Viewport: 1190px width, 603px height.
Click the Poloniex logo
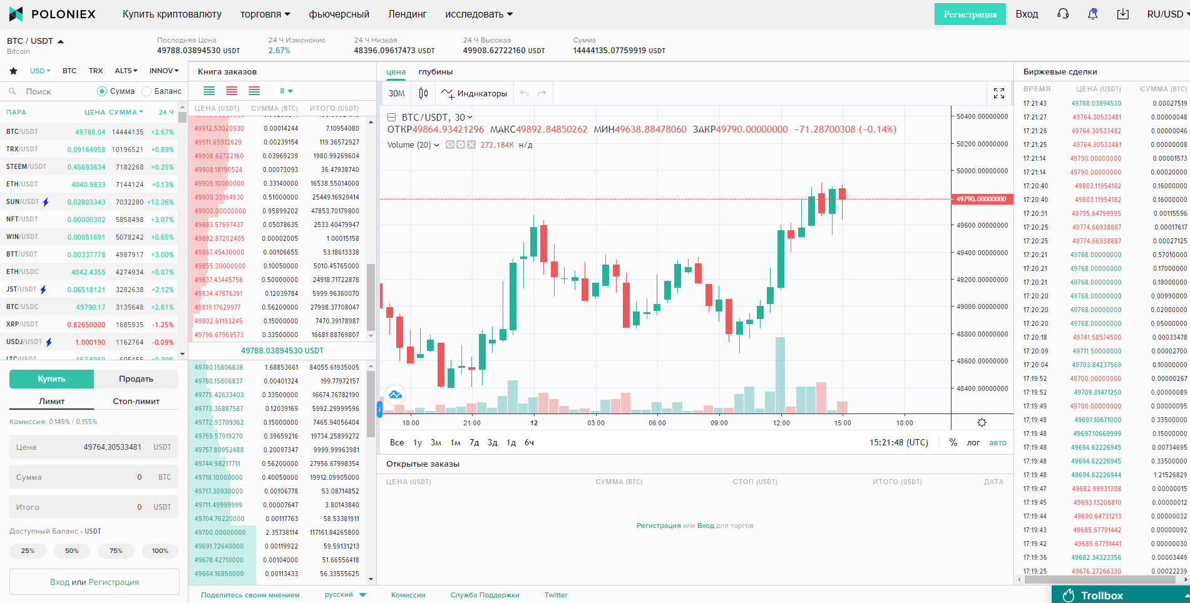coord(53,14)
